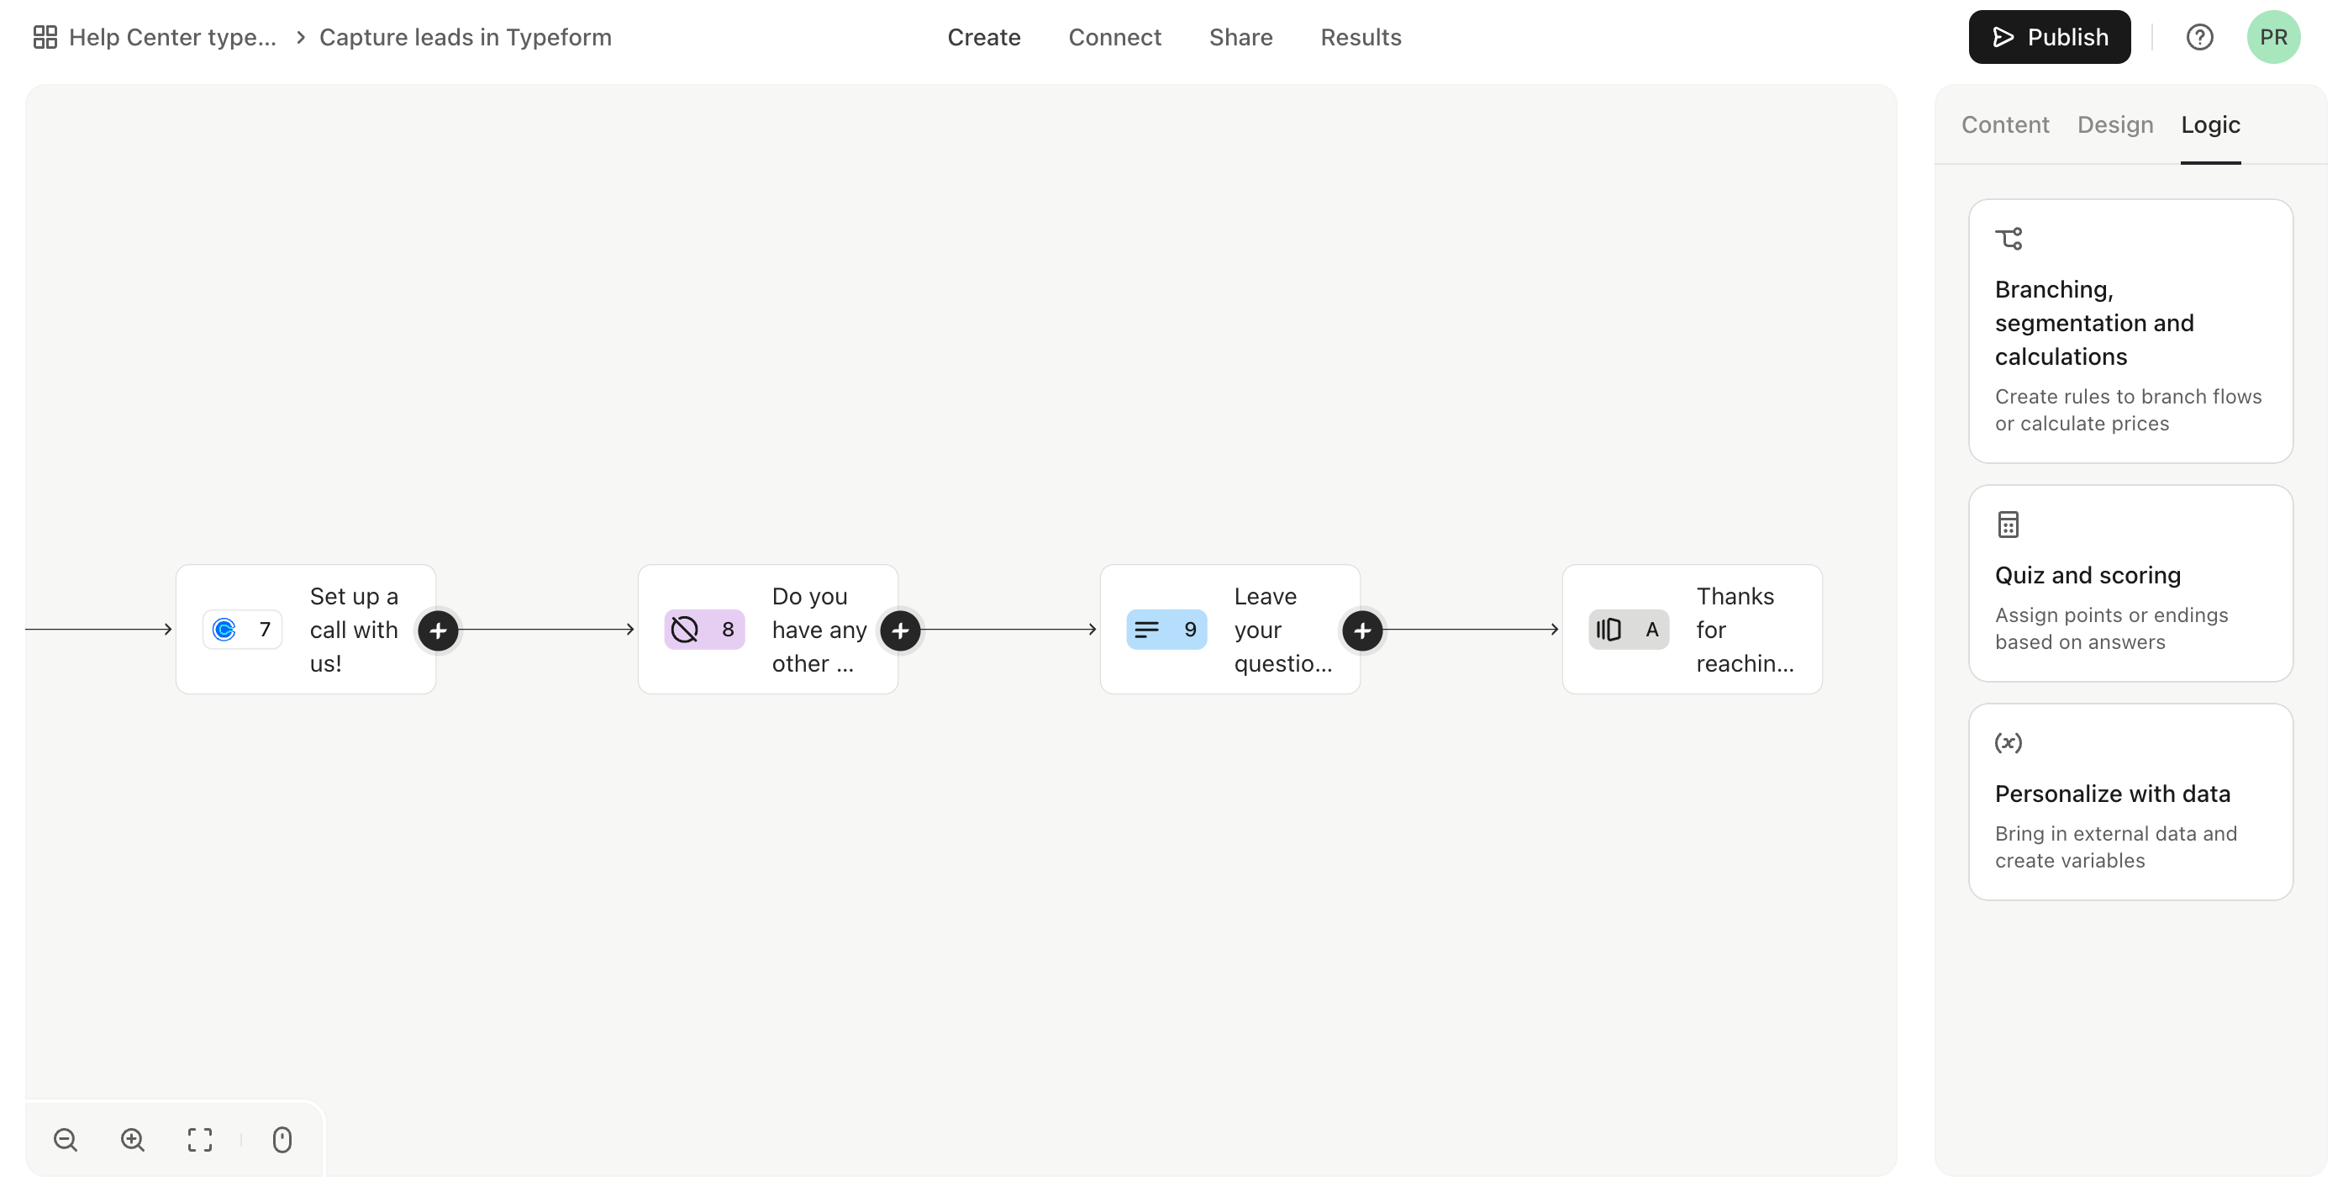This screenshot has width=2343, height=1192.
Task: Select question 9 Leave your question node
Action: (1229, 630)
